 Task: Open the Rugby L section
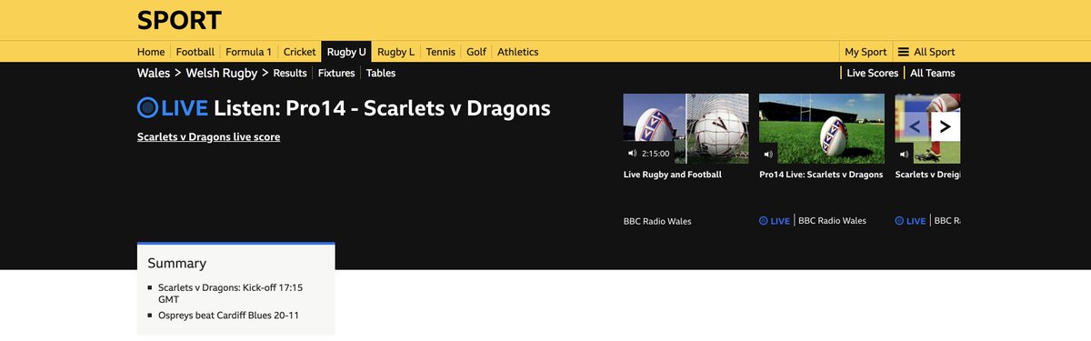[395, 52]
